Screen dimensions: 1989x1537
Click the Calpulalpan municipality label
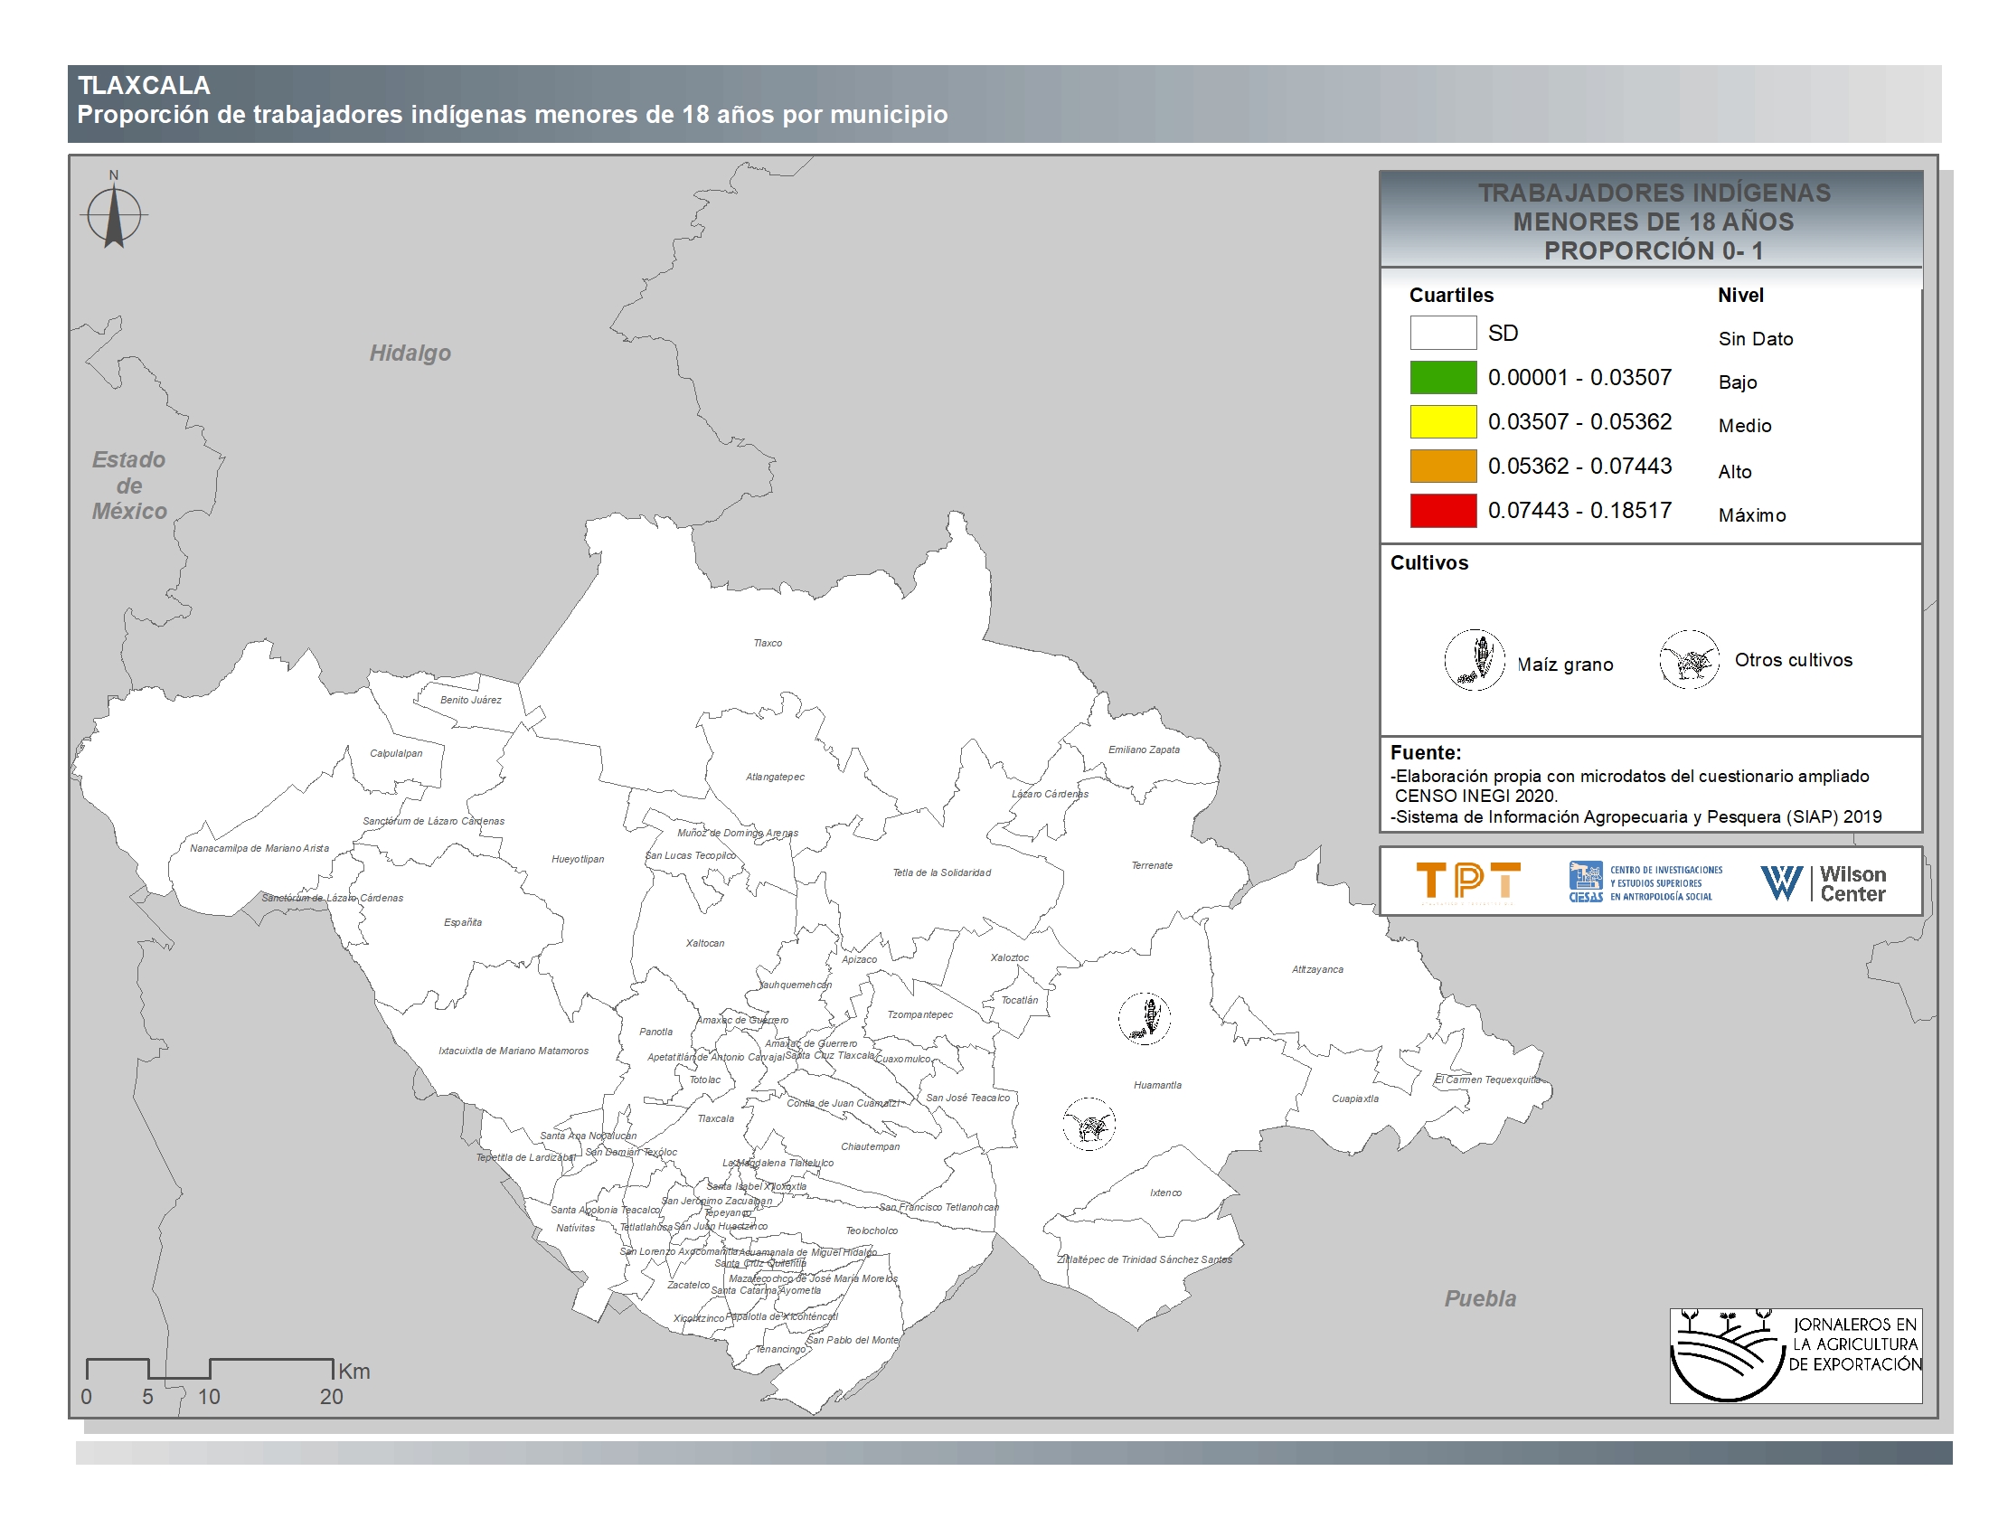[x=396, y=753]
